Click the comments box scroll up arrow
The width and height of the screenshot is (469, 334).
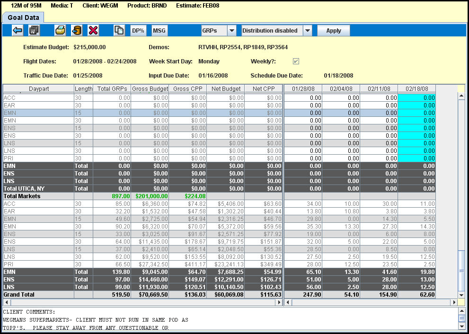[x=461, y=311]
